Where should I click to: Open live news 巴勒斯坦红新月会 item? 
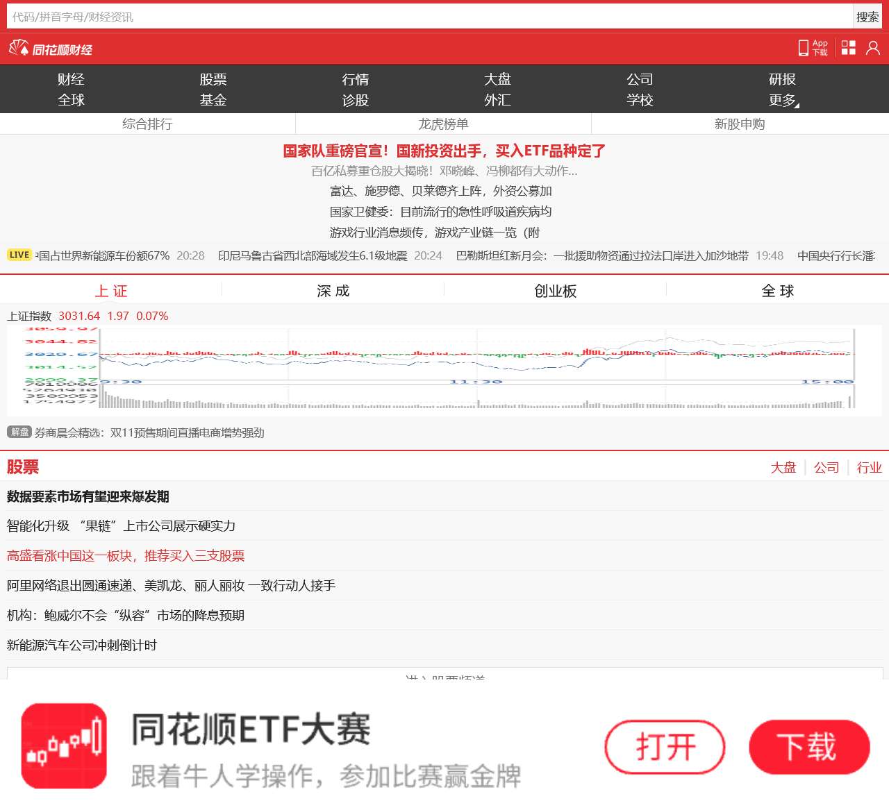[602, 255]
